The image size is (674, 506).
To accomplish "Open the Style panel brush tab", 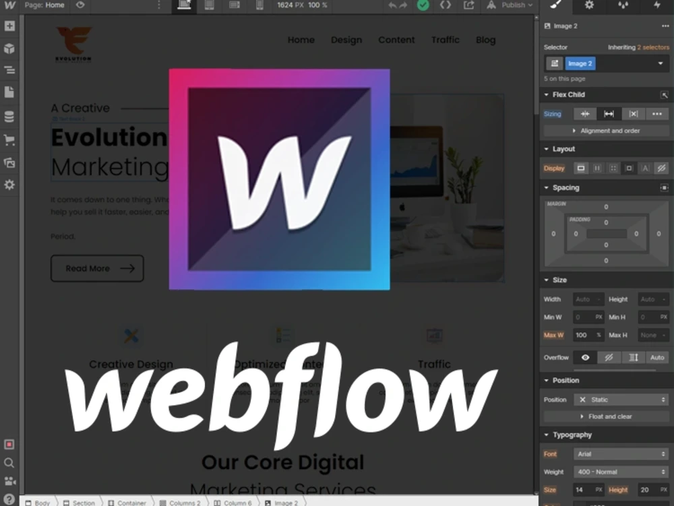I will [x=556, y=5].
